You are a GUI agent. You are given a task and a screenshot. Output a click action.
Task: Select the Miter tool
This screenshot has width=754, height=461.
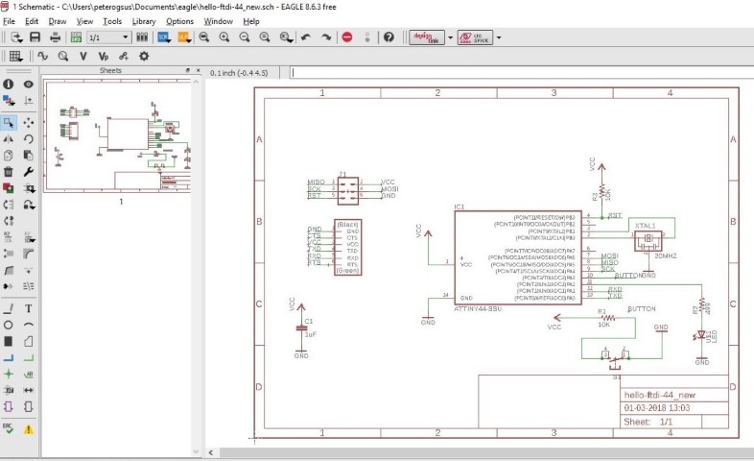(29, 254)
